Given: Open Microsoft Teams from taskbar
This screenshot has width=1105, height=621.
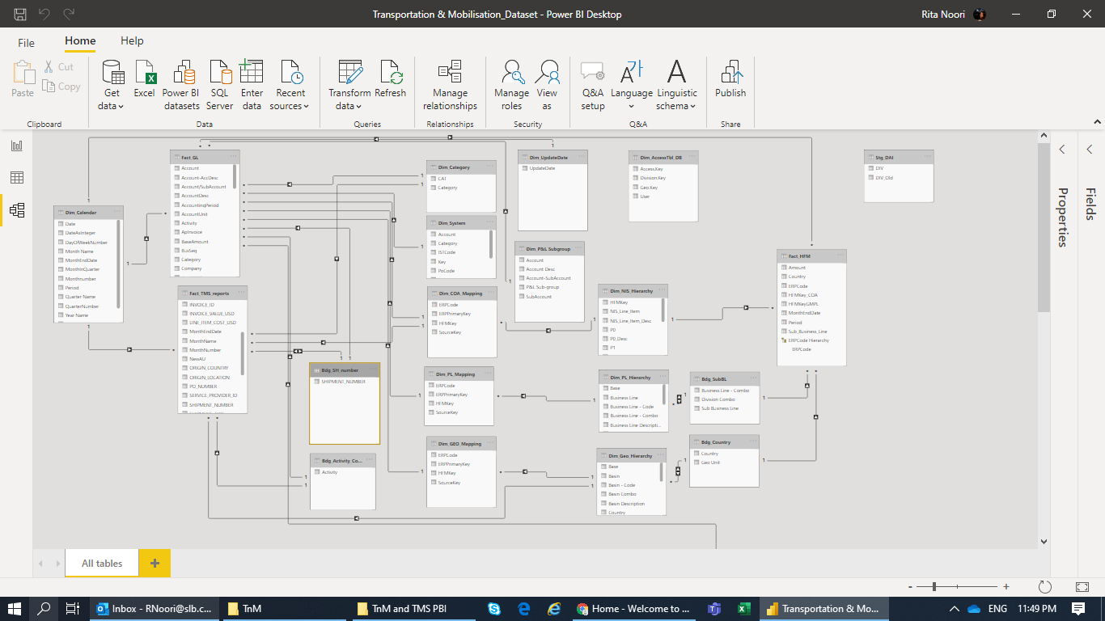Looking at the screenshot, I should coord(714,609).
